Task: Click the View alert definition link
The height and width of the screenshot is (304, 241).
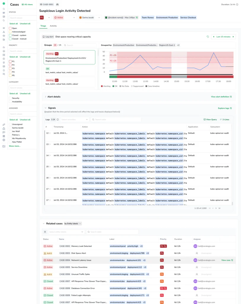Action: (x=221, y=97)
